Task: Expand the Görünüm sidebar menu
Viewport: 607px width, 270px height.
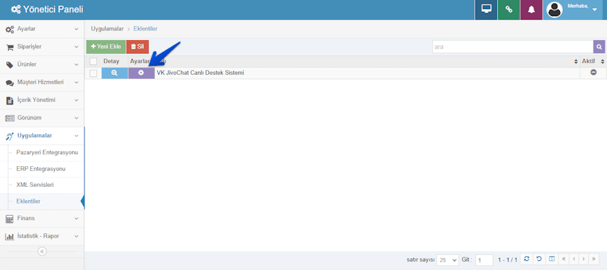Action: [x=42, y=118]
